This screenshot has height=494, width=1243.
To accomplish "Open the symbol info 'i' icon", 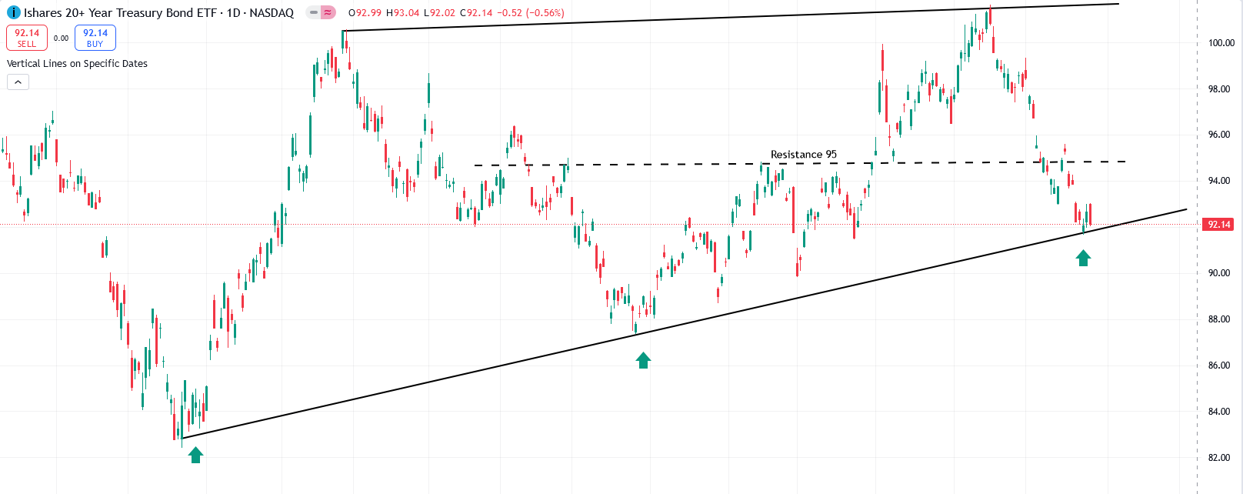I will coord(13,12).
